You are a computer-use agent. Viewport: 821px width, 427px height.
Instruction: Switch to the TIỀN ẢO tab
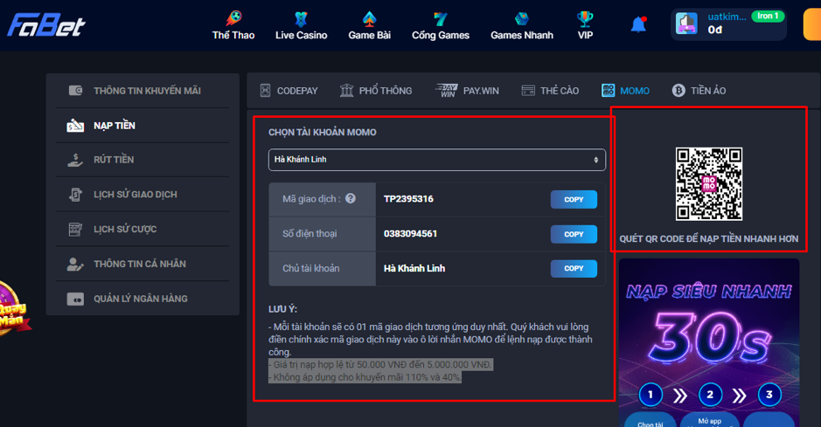click(699, 91)
